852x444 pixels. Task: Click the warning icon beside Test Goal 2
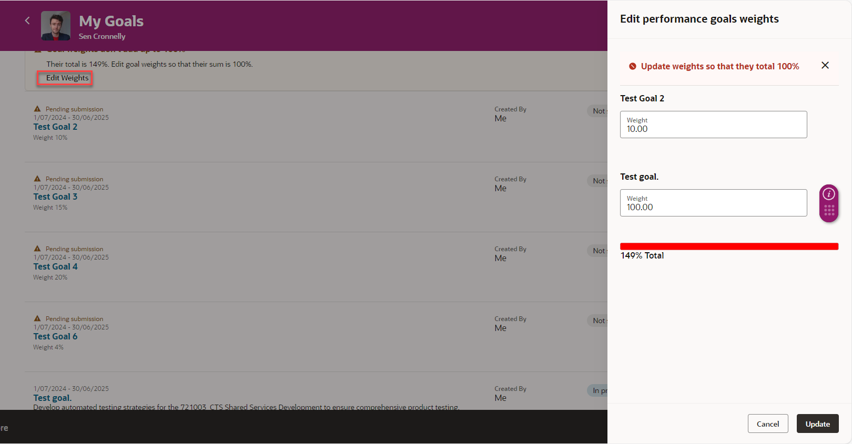click(37, 109)
